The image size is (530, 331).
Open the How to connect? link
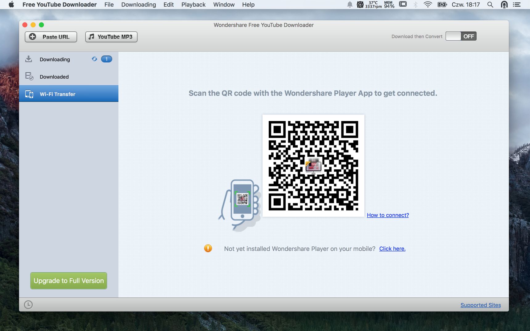click(x=388, y=215)
